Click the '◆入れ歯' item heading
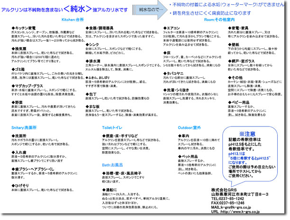The image size is (290, 220). (x=19, y=153)
